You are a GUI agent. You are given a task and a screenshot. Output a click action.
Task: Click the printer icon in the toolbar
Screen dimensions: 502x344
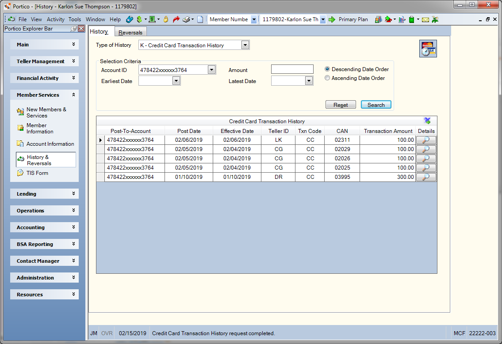(186, 19)
